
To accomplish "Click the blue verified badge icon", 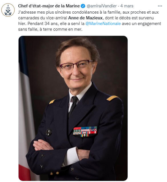I will (x=83, y=6).
